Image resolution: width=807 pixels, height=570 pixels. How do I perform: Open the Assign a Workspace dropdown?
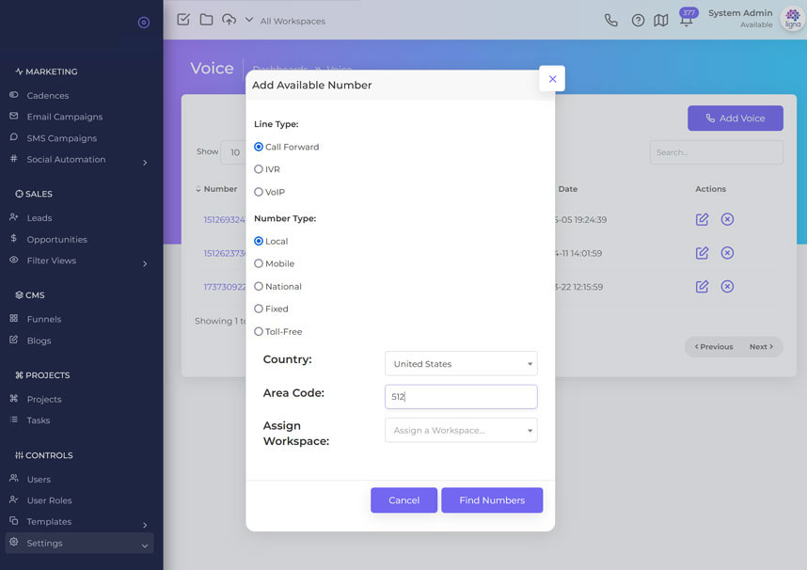[461, 430]
